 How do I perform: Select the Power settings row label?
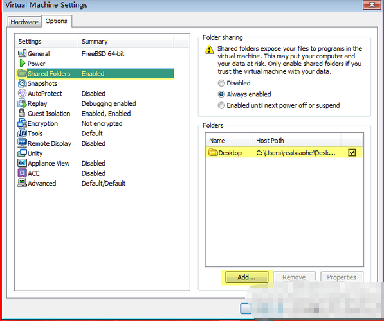(x=37, y=64)
